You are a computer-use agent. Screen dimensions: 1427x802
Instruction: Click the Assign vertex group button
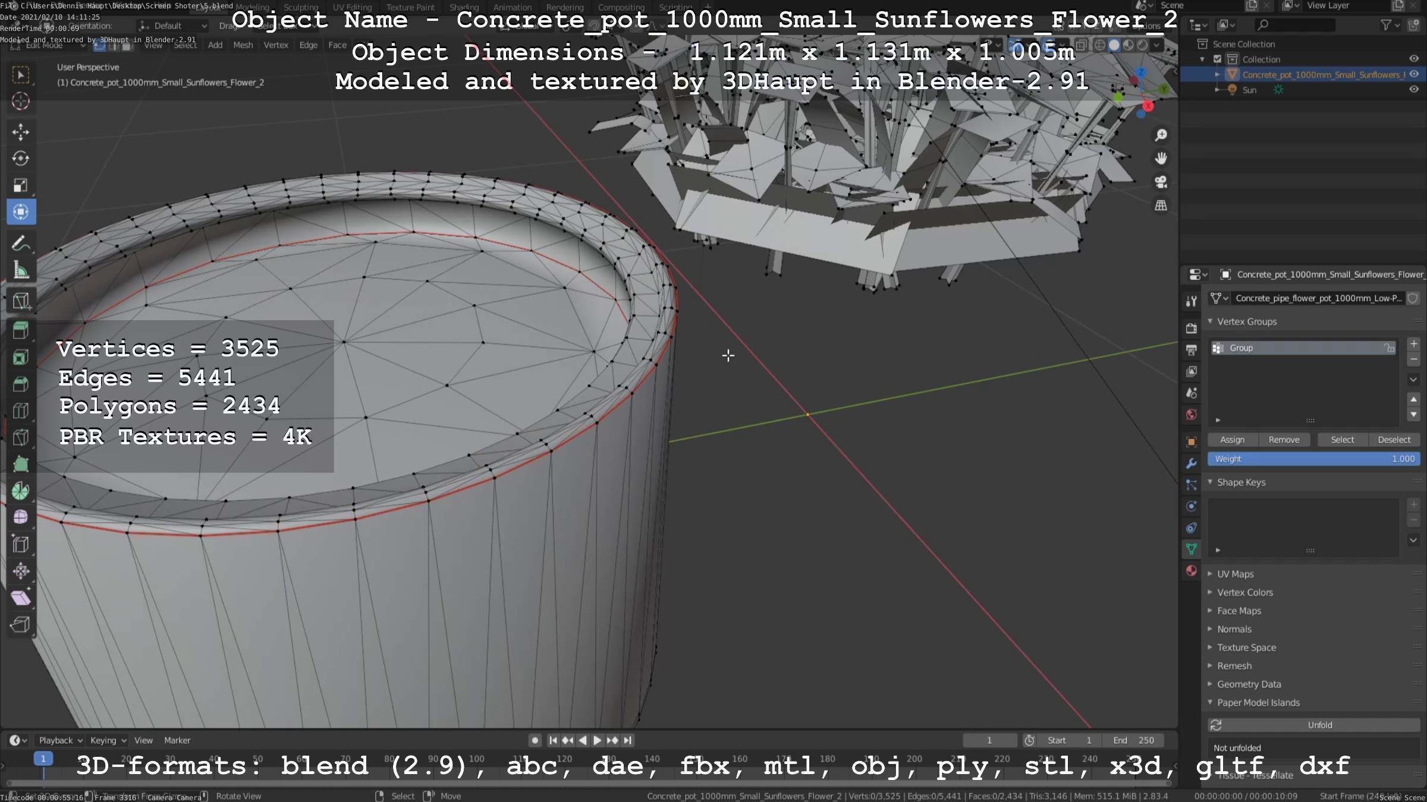pos(1232,440)
